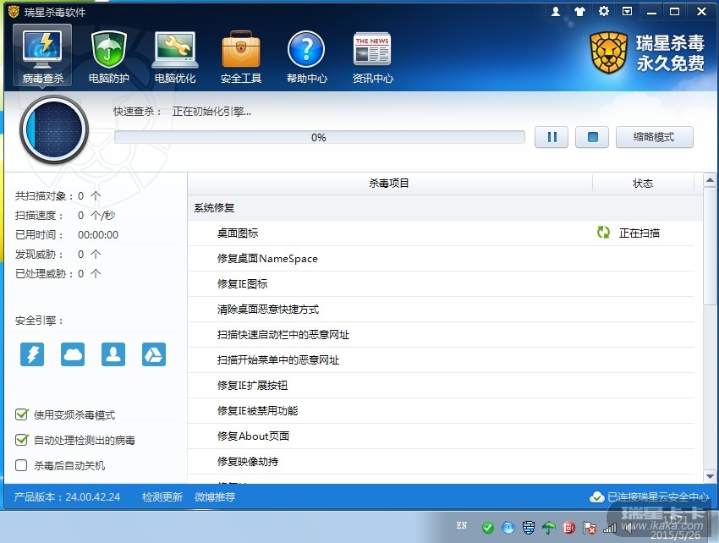Click 已连接瑞星云安全中心 cloud status
The width and height of the screenshot is (719, 543).
click(x=658, y=496)
